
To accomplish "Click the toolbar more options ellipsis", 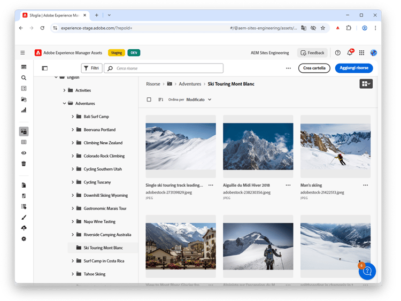I will [x=289, y=68].
